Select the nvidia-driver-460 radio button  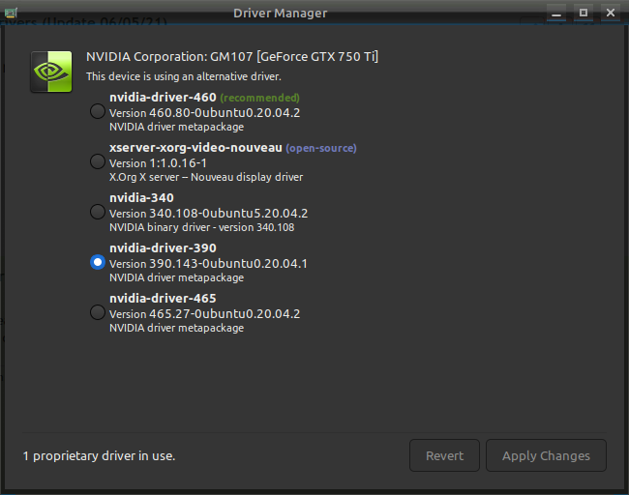[x=98, y=111]
